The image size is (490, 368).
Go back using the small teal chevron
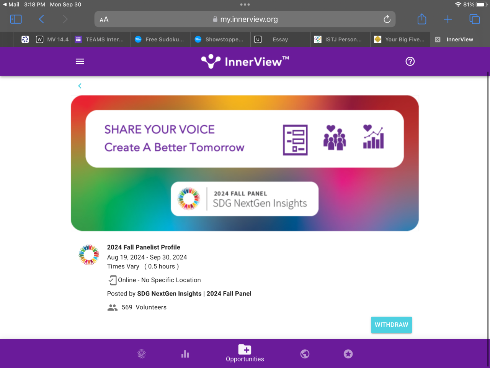tap(80, 86)
